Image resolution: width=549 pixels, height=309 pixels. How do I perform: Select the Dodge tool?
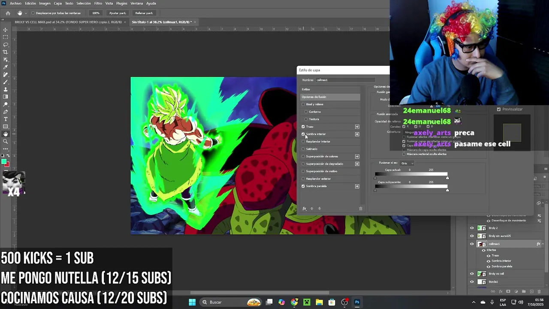point(6,104)
